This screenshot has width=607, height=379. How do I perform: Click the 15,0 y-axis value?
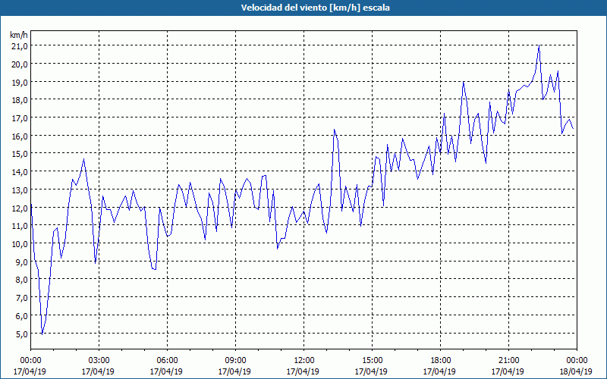pos(20,154)
